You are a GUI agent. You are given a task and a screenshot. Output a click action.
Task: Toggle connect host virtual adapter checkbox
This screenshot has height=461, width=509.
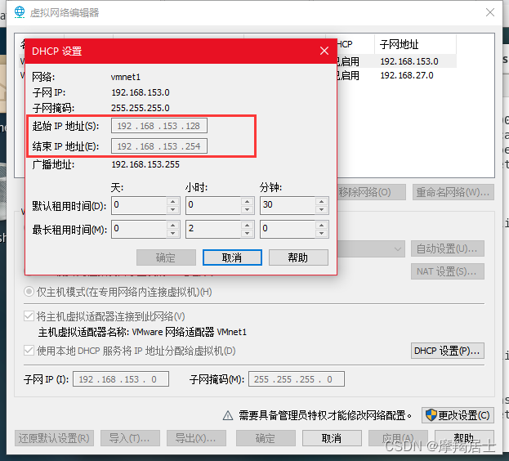point(29,316)
